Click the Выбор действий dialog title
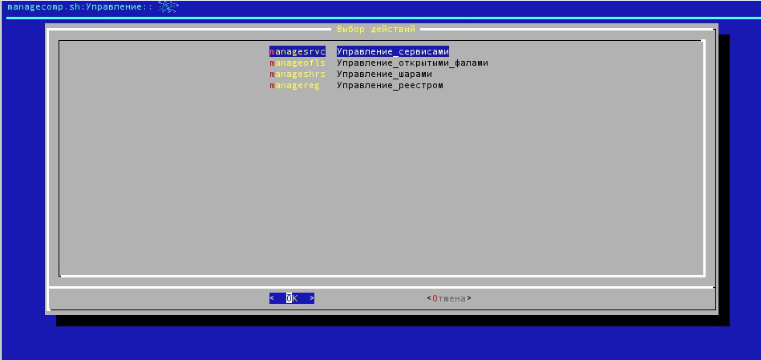This screenshot has width=761, height=360. 376,29
